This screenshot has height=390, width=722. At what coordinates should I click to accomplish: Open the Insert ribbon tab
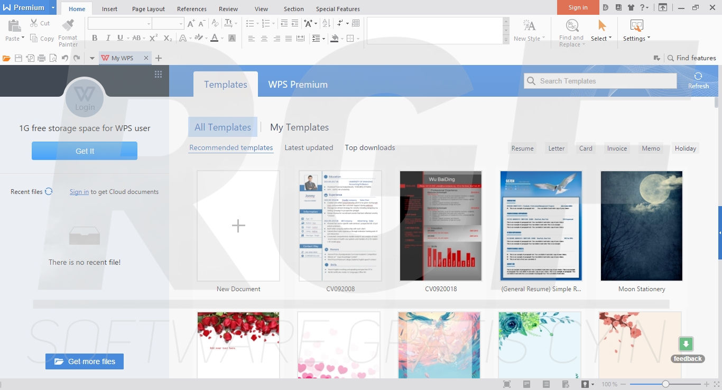click(110, 9)
